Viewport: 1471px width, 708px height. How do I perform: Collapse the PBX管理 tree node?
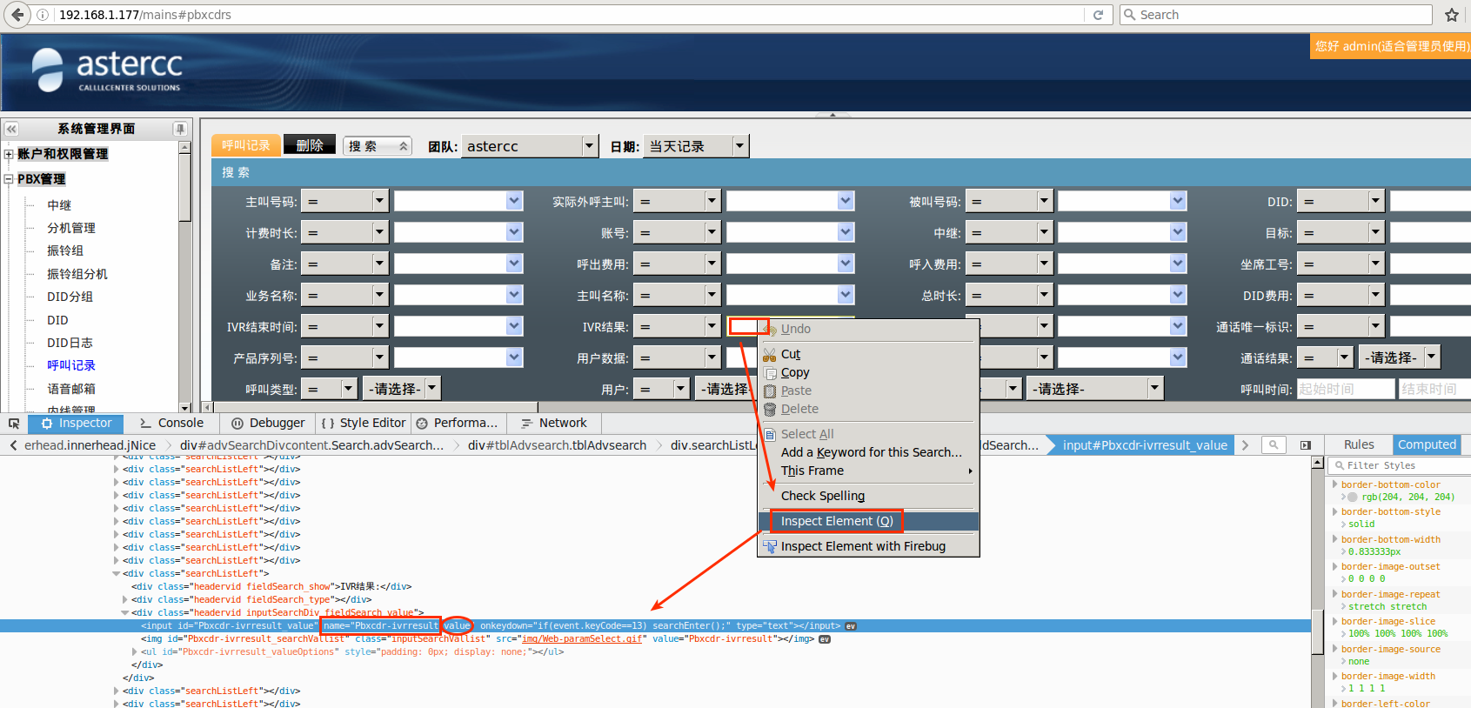(x=9, y=179)
